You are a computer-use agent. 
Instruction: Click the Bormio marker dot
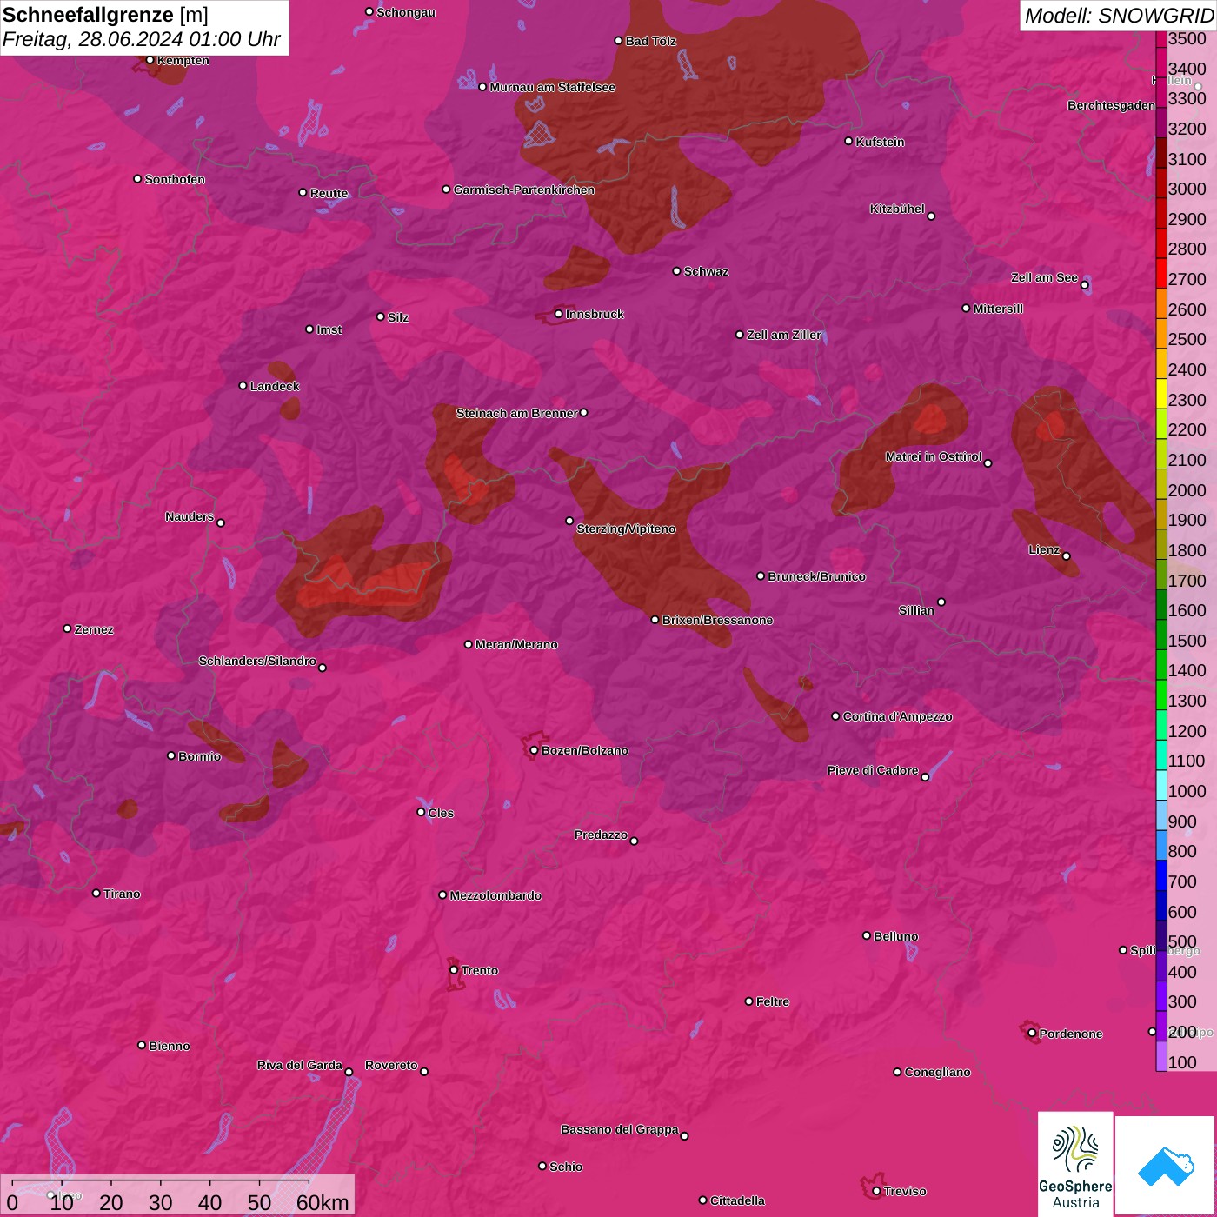(x=171, y=755)
